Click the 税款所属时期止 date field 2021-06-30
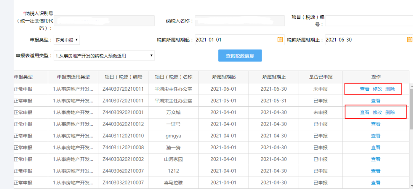The image size is (413, 189). tap(369, 40)
